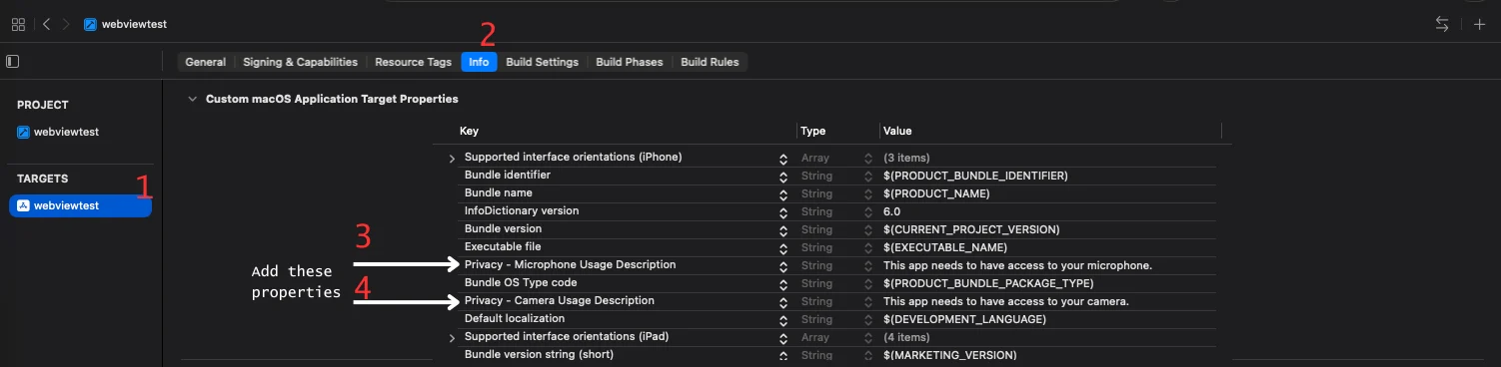1501x367 pixels.
Task: Click the Key column header
Action: (469, 131)
